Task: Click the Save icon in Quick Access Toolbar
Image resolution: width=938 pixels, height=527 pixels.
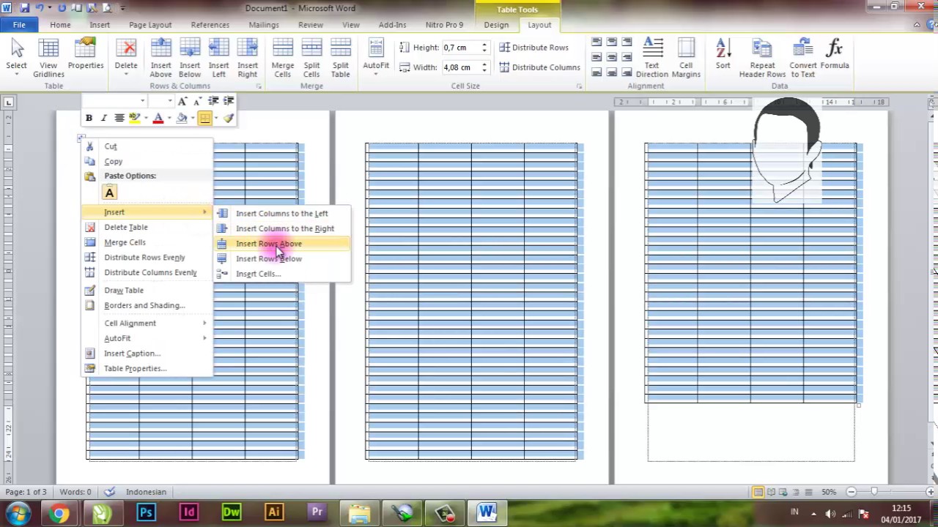Action: 24,8
